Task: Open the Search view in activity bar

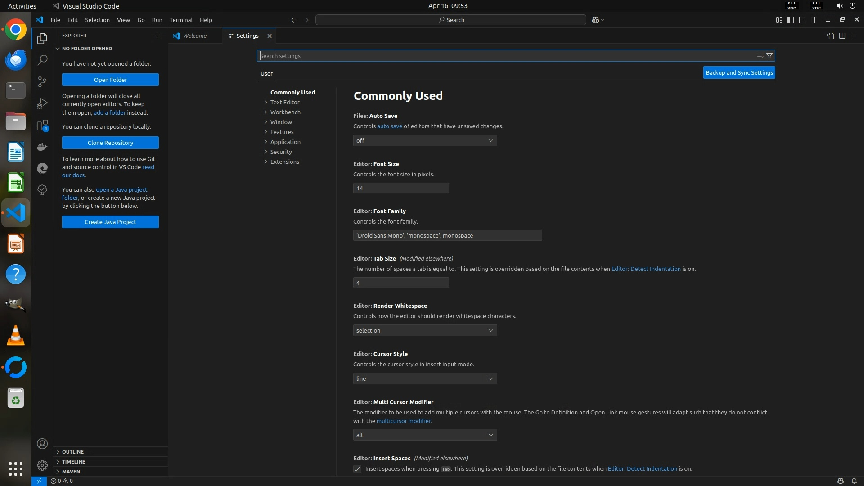Action: click(x=42, y=60)
